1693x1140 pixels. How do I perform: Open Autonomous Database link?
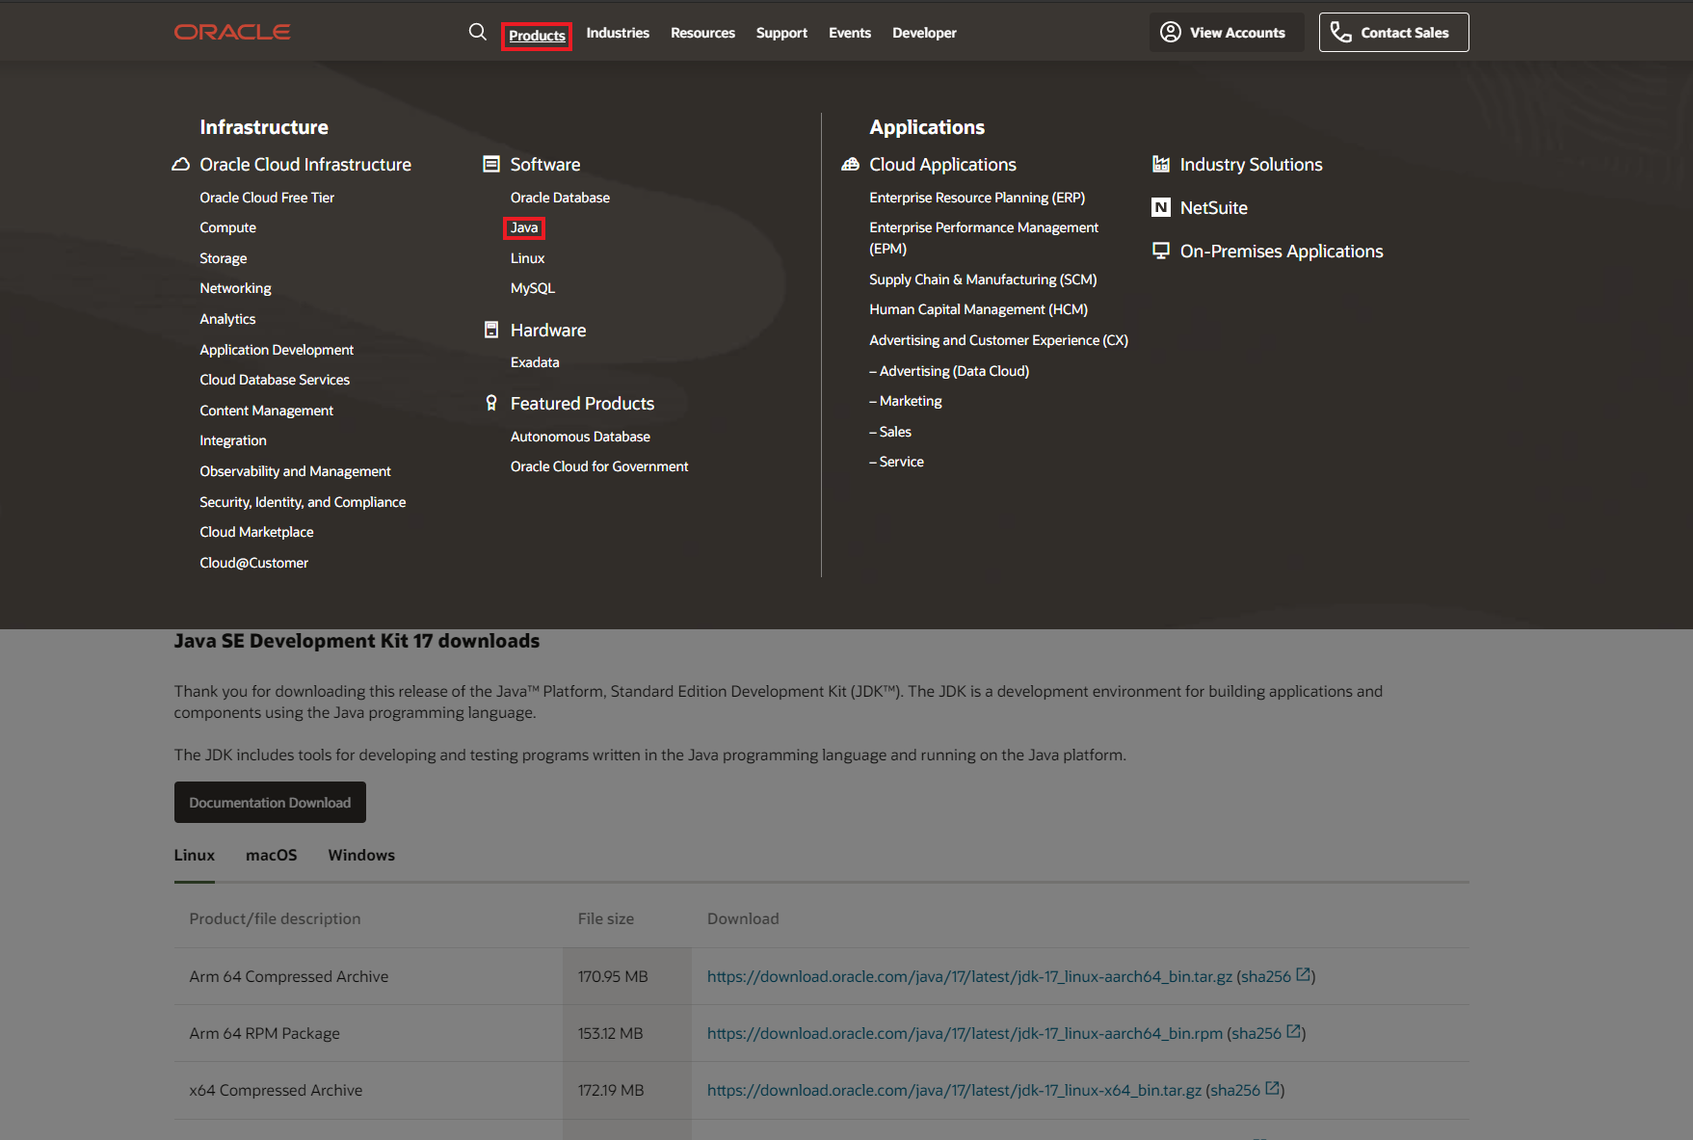click(580, 437)
